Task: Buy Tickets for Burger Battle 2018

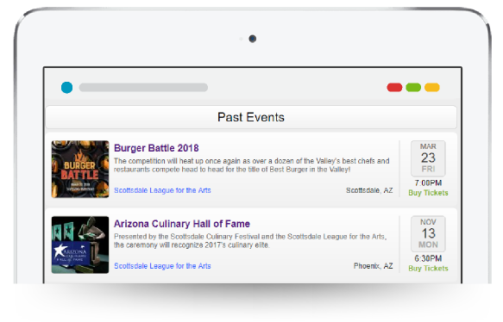Action: click(428, 193)
